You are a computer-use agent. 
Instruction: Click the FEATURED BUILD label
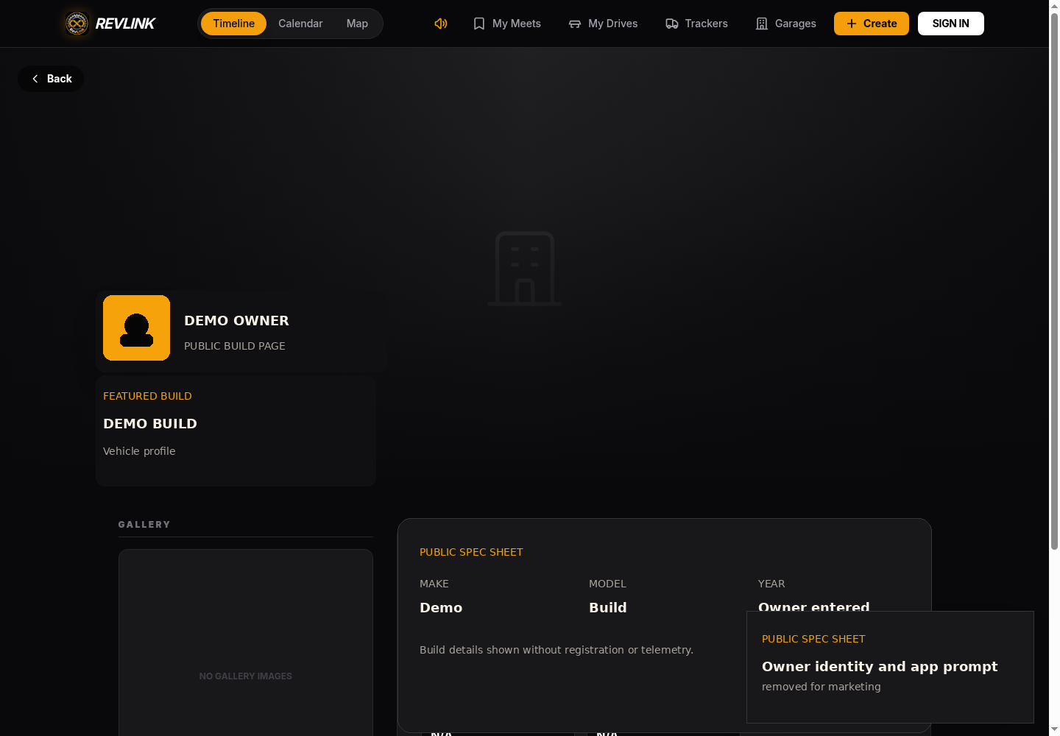(x=147, y=396)
